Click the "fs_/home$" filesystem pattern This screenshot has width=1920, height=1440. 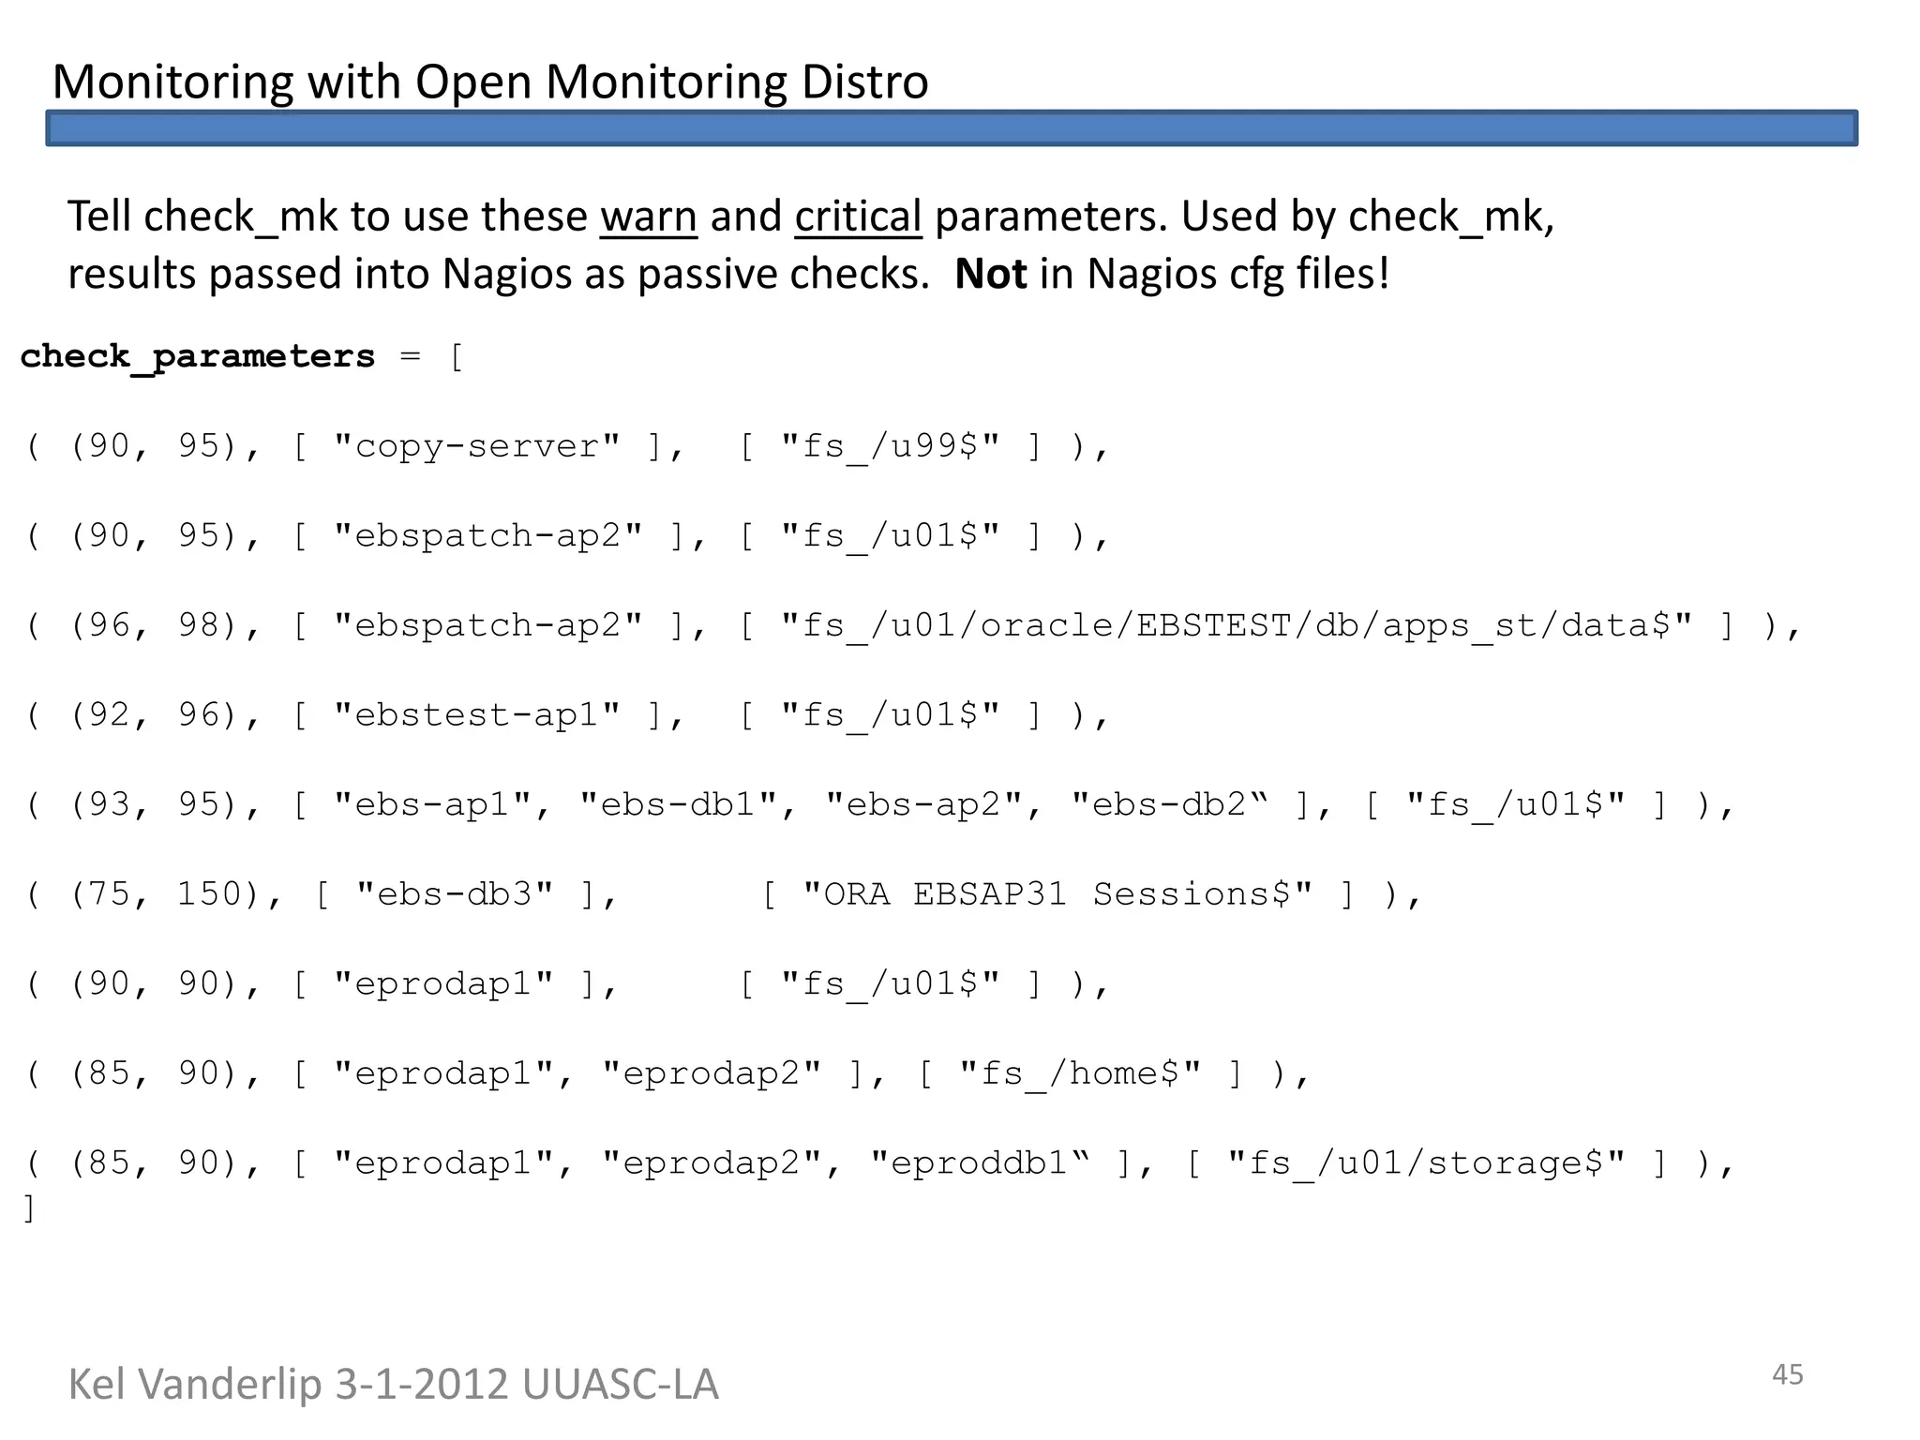tap(1080, 1073)
